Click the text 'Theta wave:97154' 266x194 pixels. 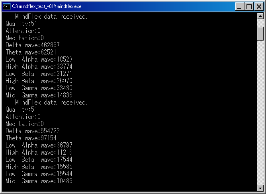[31, 138]
